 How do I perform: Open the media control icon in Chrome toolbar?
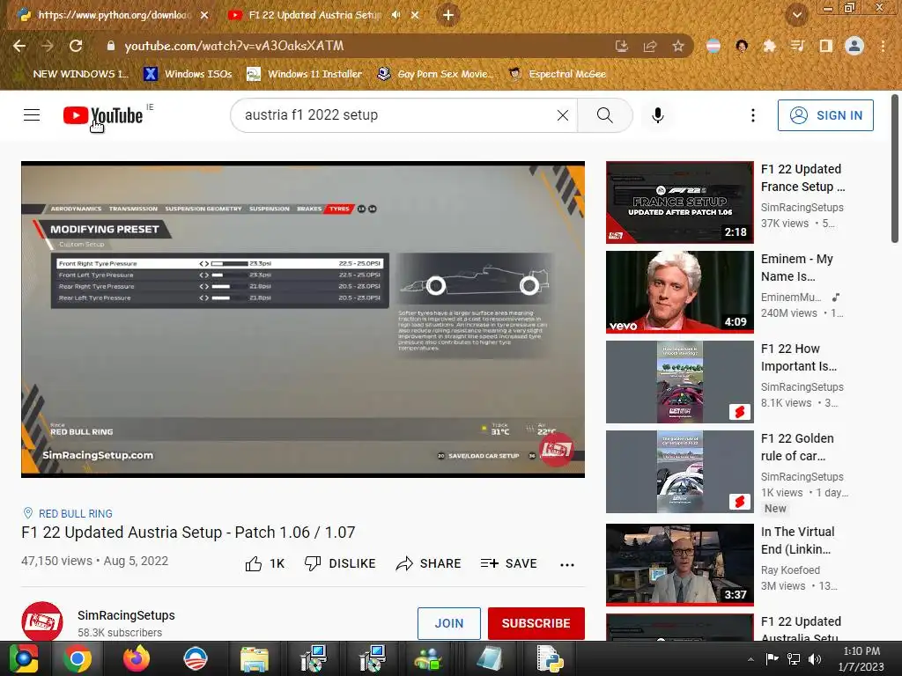click(x=797, y=46)
